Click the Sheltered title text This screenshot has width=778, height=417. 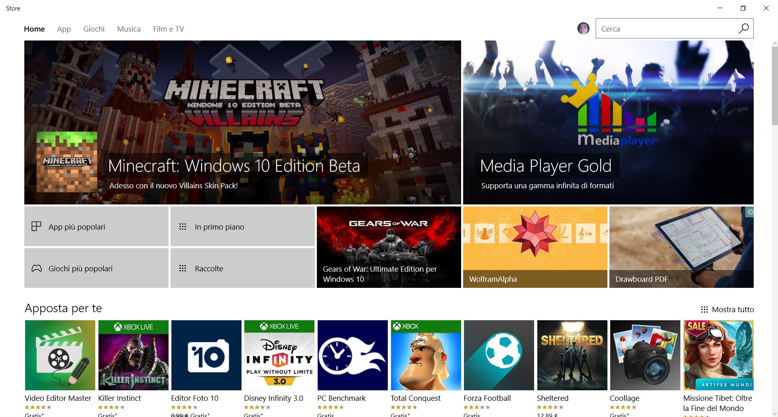click(553, 398)
